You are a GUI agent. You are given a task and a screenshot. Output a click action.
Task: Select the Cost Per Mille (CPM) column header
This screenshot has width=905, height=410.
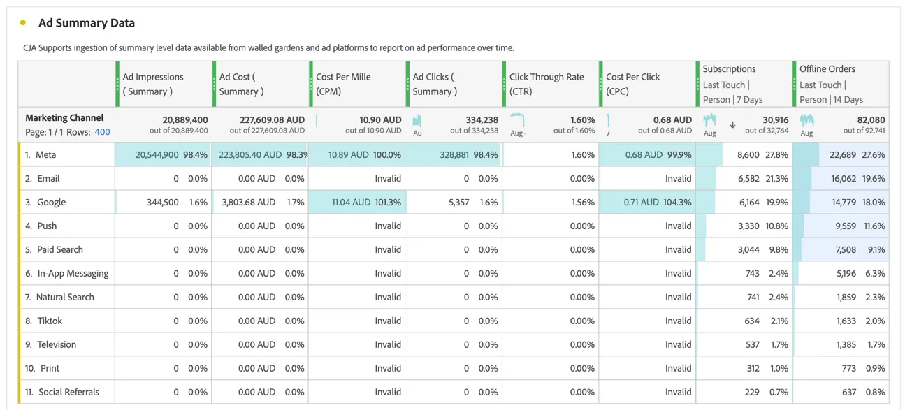357,84
